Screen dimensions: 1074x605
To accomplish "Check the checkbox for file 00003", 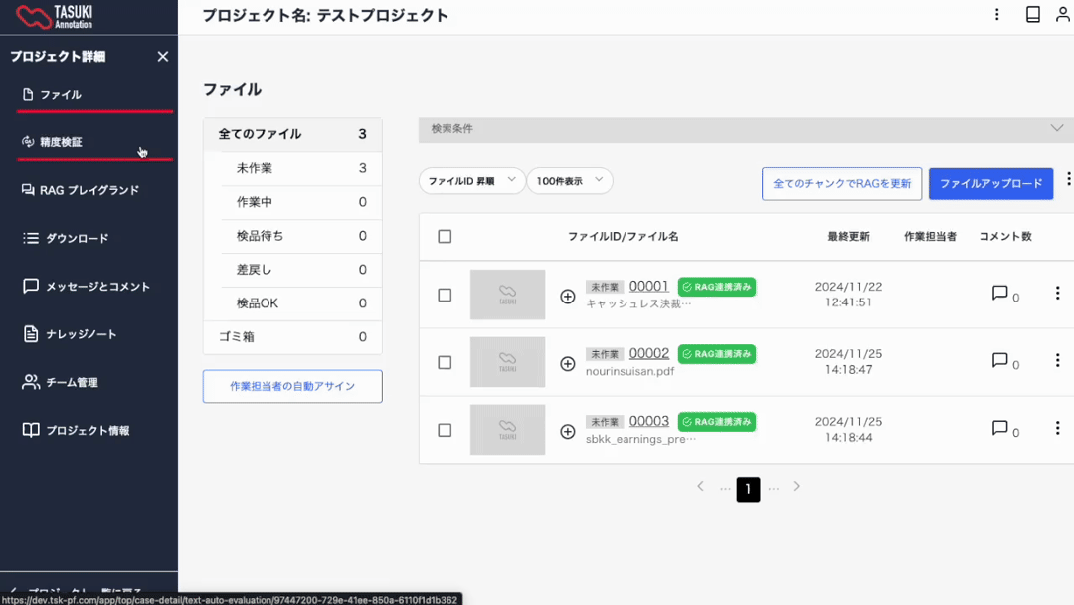I will [445, 430].
